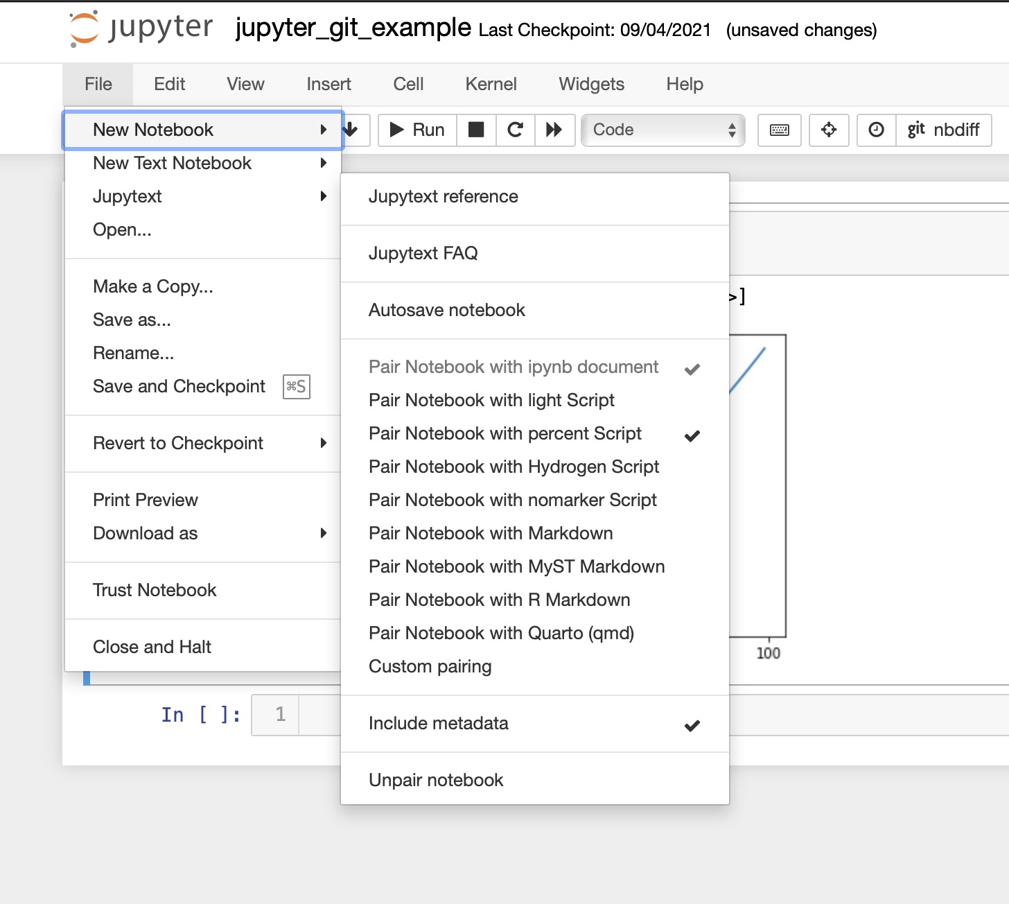1009x904 pixels.
Task: Run the current cell with Run button
Action: [x=417, y=130]
